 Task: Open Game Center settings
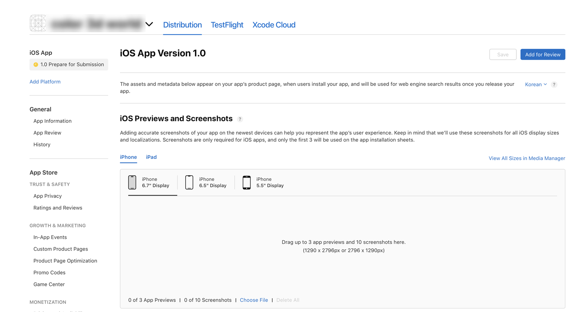point(49,284)
